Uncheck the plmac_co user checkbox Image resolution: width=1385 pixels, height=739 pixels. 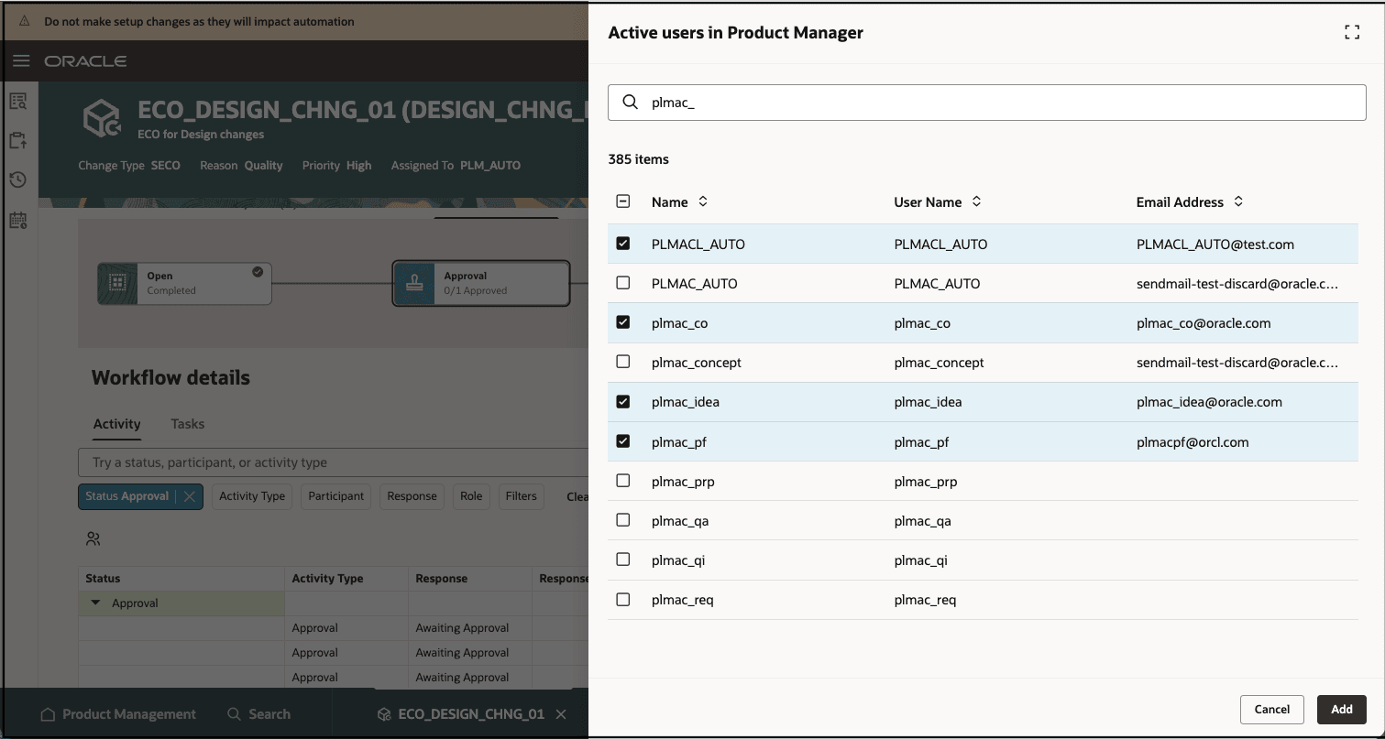click(x=623, y=322)
